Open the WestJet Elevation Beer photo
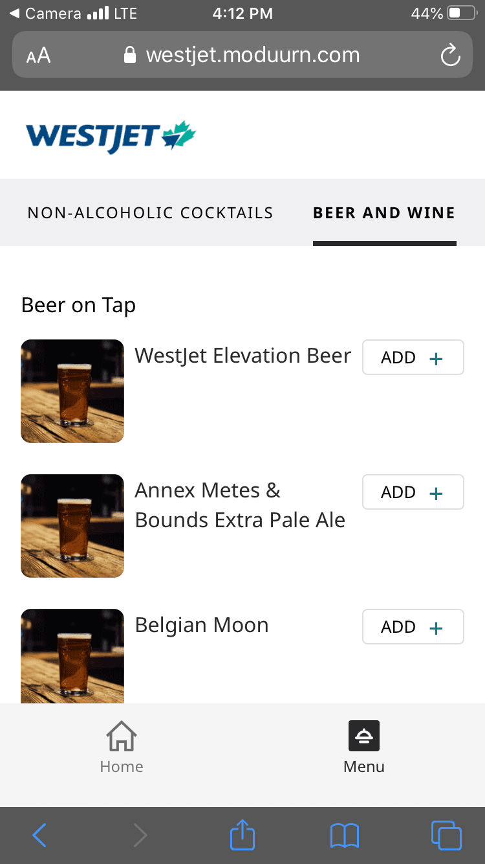Screen dimensions: 485x864 coord(72,391)
